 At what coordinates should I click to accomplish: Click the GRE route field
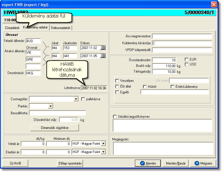[x=33, y=59]
